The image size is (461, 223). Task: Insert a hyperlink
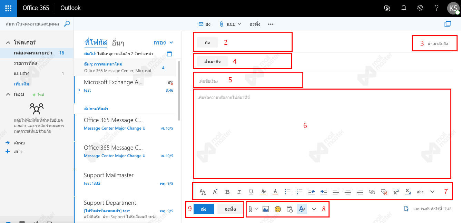[372, 192]
